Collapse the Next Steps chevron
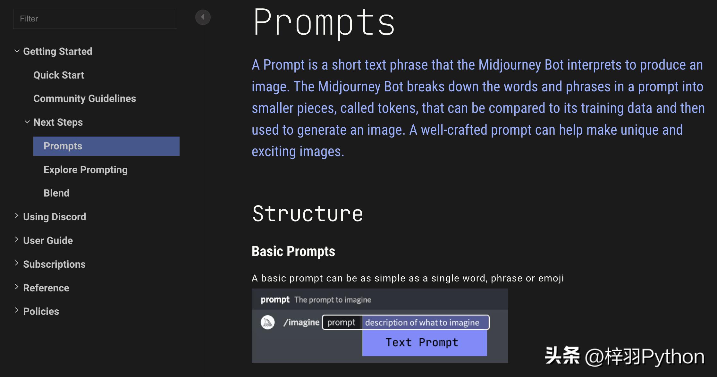The height and width of the screenshot is (377, 717). [x=27, y=122]
